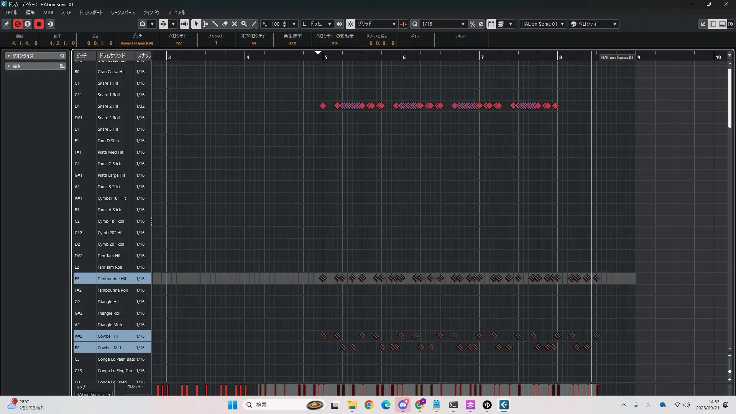
Task: Click the Chrome icon in taskbar
Action: pos(369,405)
